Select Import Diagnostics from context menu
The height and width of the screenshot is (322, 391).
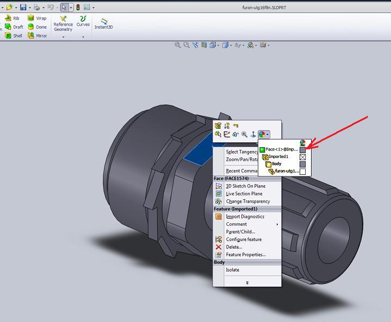(245, 217)
